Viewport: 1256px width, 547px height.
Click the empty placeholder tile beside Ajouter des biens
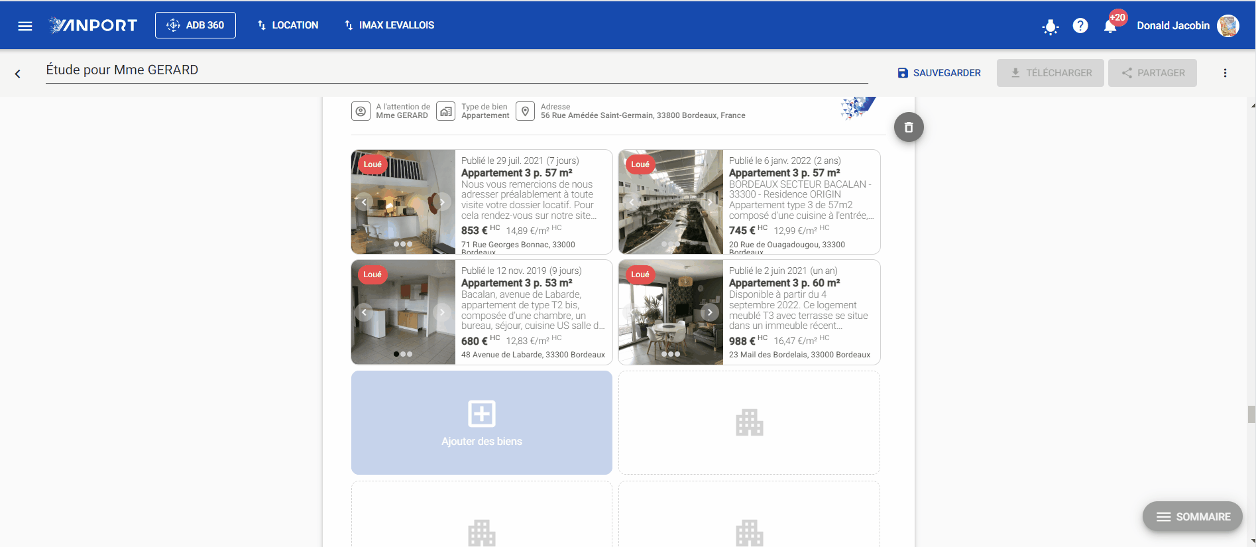click(x=749, y=422)
